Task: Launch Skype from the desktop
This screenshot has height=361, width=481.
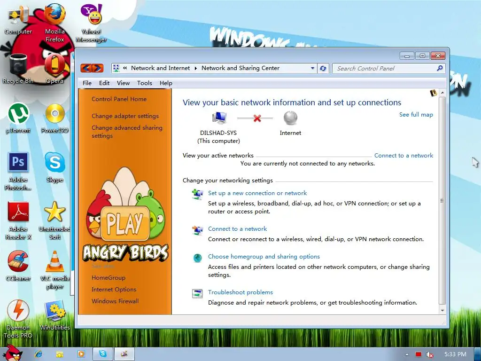Action: click(x=54, y=167)
